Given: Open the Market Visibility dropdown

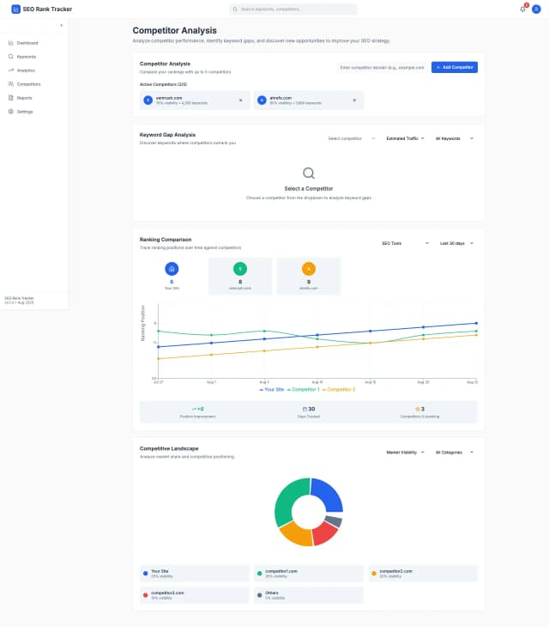Looking at the screenshot, I should pos(405,451).
